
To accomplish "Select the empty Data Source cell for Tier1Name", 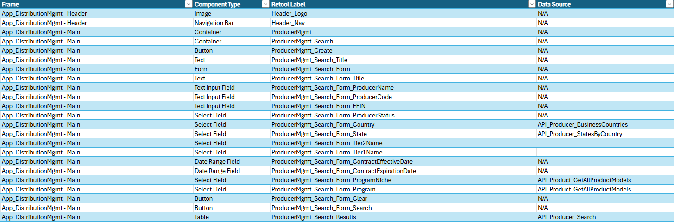I will [605, 152].
